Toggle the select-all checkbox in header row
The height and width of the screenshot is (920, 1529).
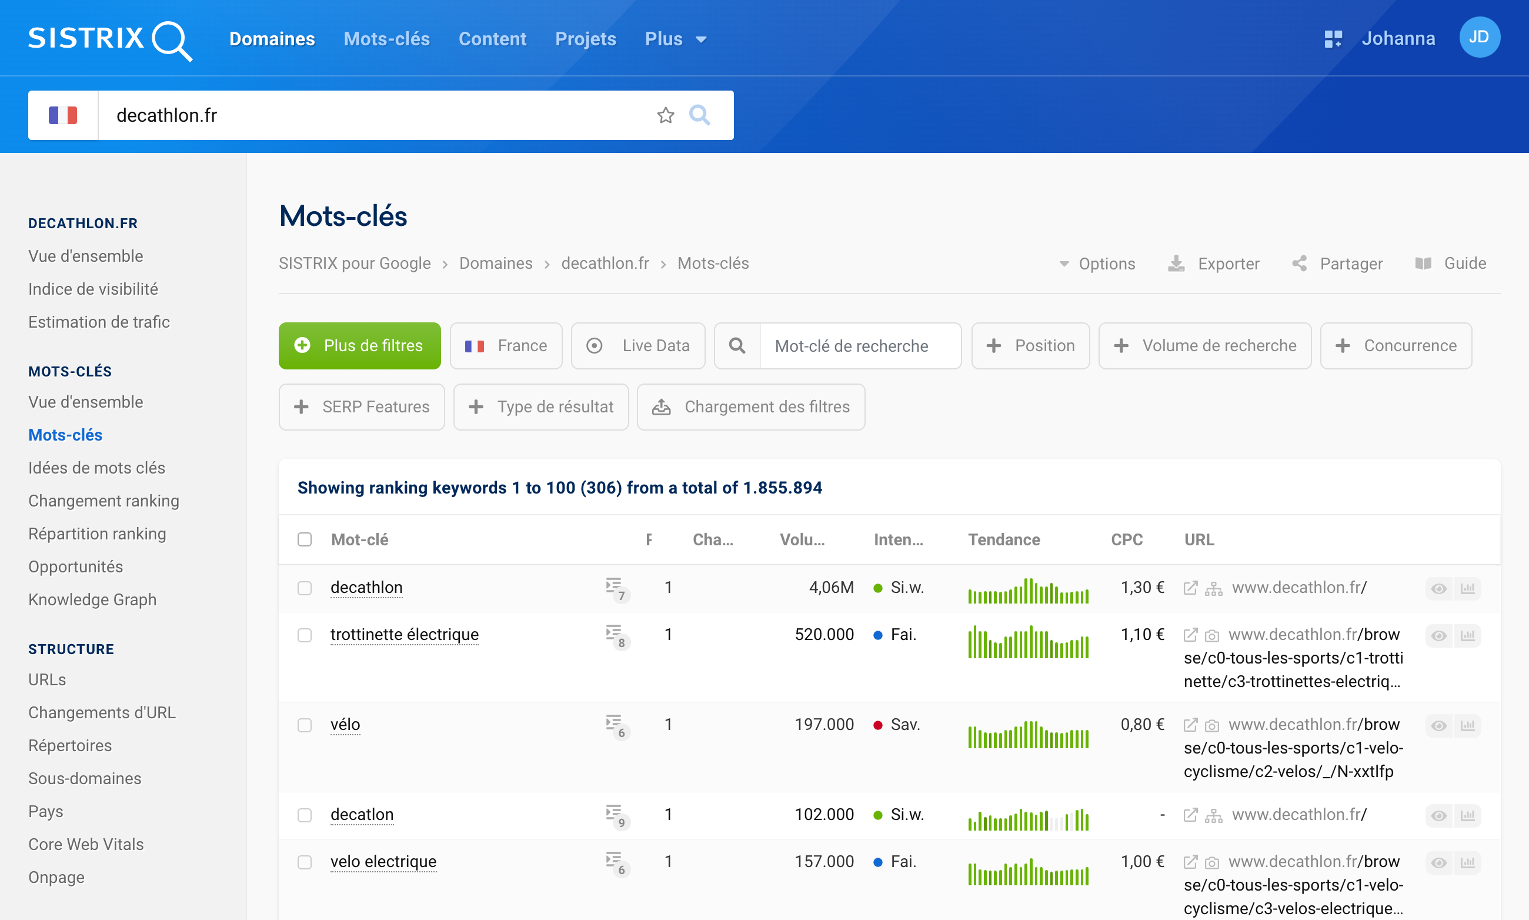(303, 540)
